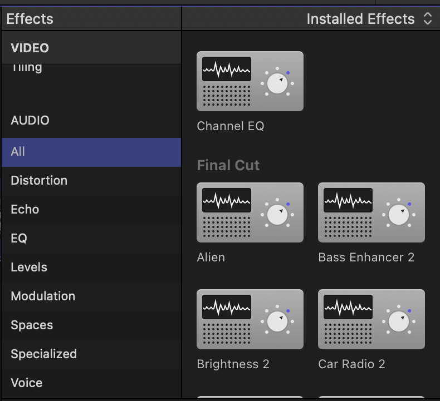
Task: Open the Installed Effects popup menu
Action: (369, 19)
